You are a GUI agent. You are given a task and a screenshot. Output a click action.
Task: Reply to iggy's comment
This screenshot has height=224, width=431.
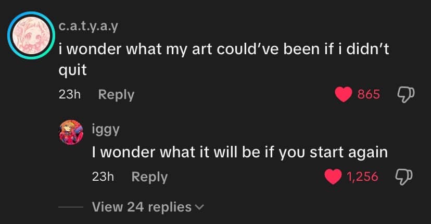point(149,177)
